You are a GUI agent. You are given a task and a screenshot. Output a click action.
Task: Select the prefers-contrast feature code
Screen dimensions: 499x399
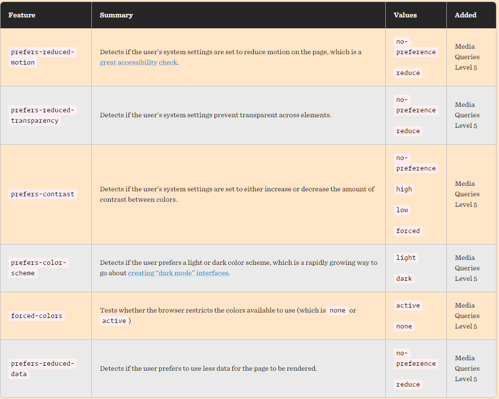[42, 194]
